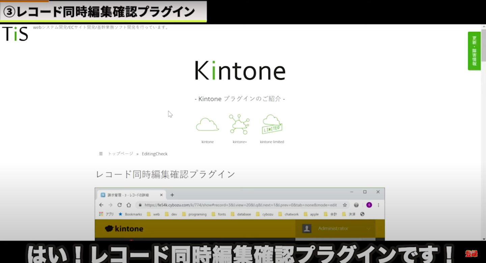Click the browser reload icon

120,204
